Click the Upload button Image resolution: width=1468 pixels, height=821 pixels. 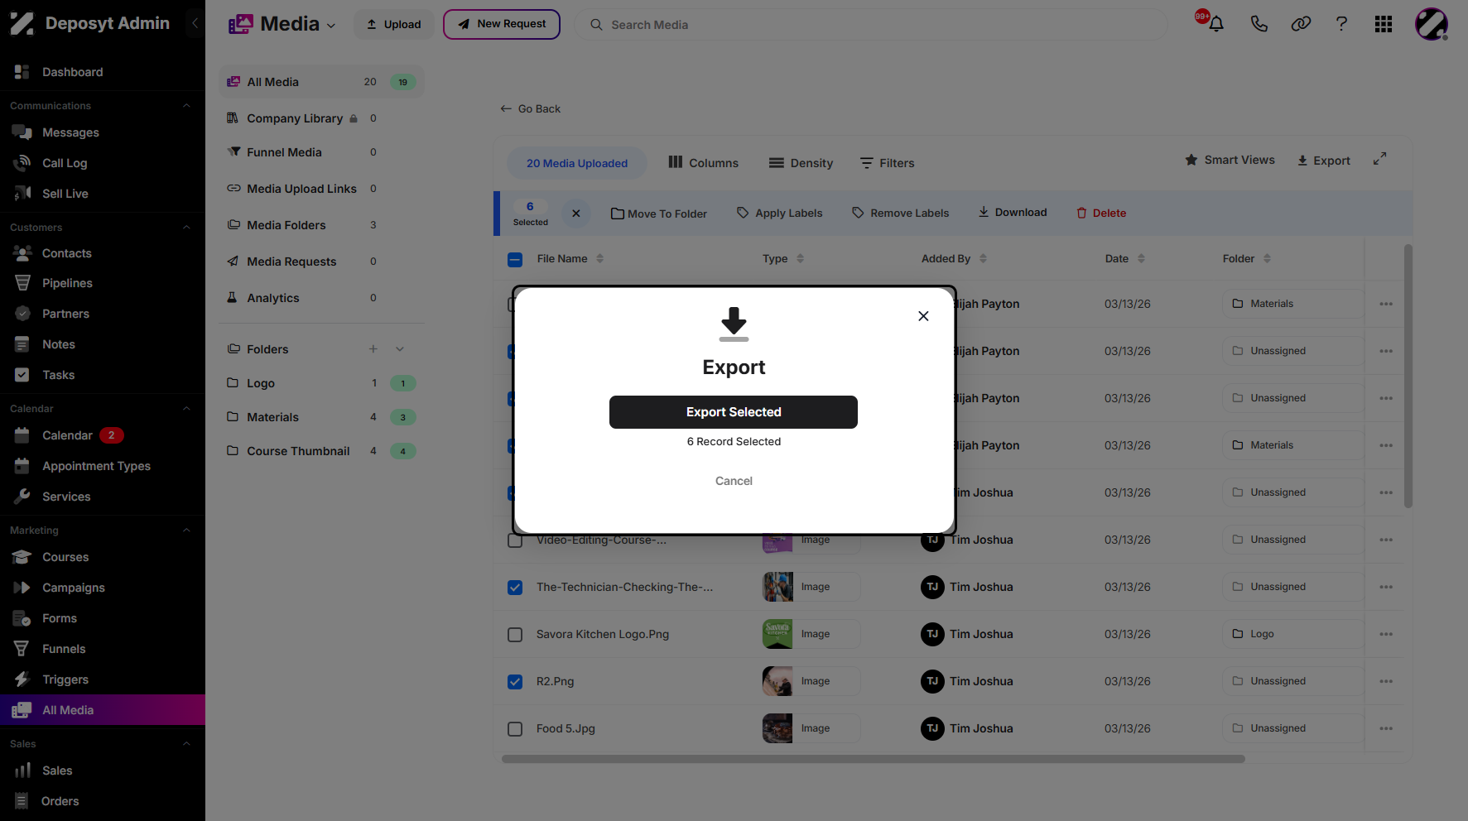pyautogui.click(x=394, y=24)
